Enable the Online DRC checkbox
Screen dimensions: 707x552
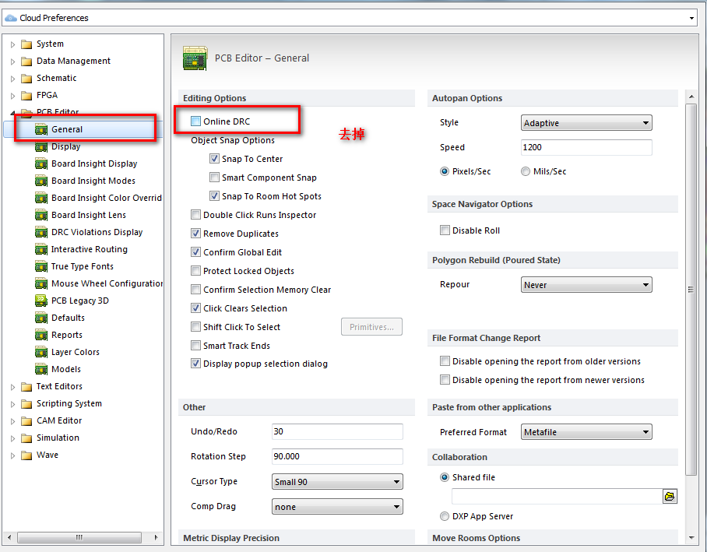(x=196, y=121)
